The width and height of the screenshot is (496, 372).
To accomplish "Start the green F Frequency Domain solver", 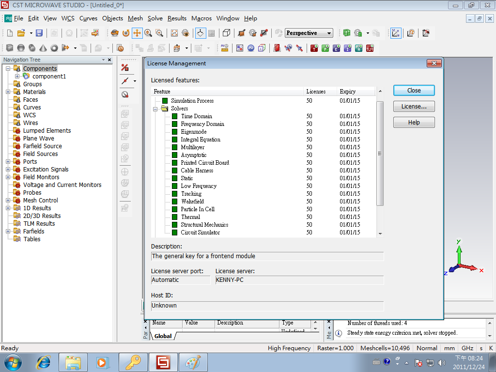I will (325, 48).
